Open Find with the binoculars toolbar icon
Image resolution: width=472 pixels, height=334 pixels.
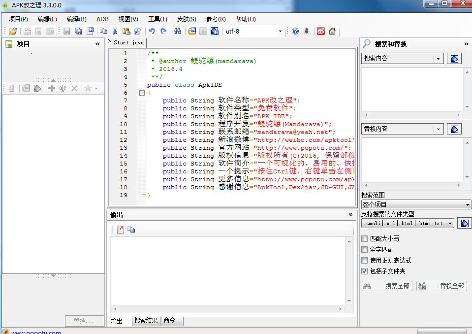178,31
